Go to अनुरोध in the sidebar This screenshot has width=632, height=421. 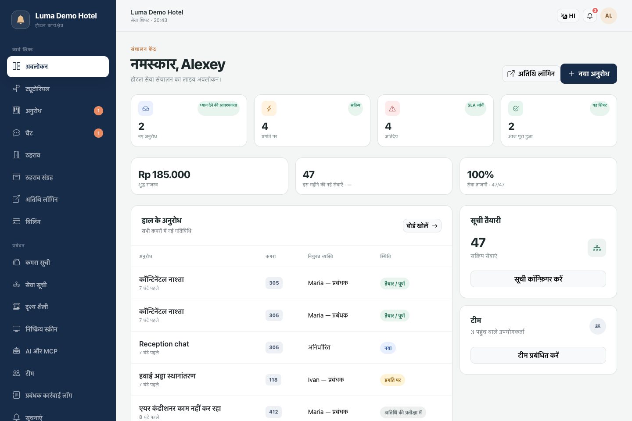point(58,111)
